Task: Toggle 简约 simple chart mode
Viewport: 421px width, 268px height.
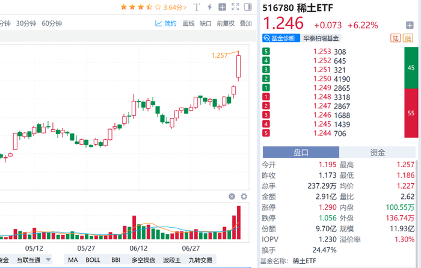Action: [166, 23]
